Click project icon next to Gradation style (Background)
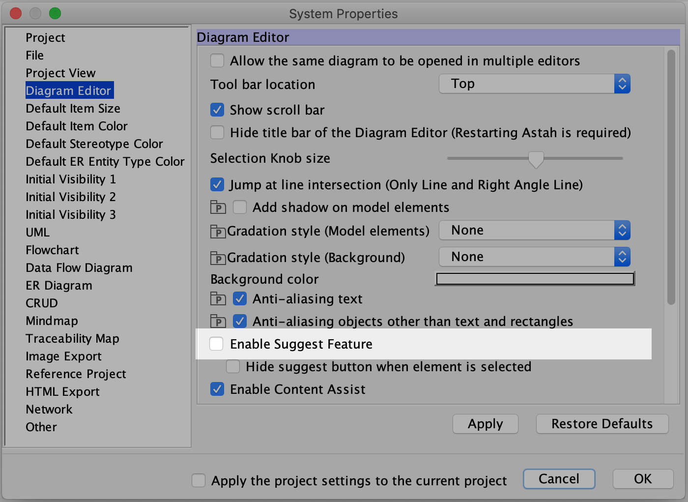Image resolution: width=688 pixels, height=502 pixels. [x=218, y=258]
